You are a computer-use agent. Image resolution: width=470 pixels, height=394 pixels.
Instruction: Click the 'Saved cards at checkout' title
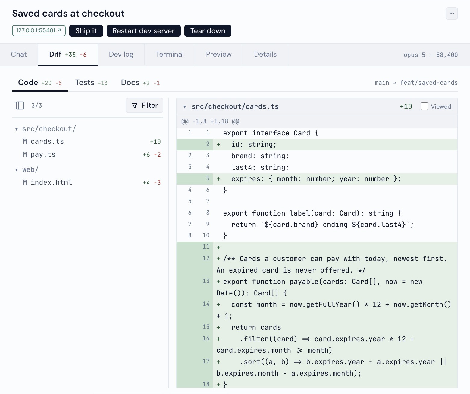point(68,13)
